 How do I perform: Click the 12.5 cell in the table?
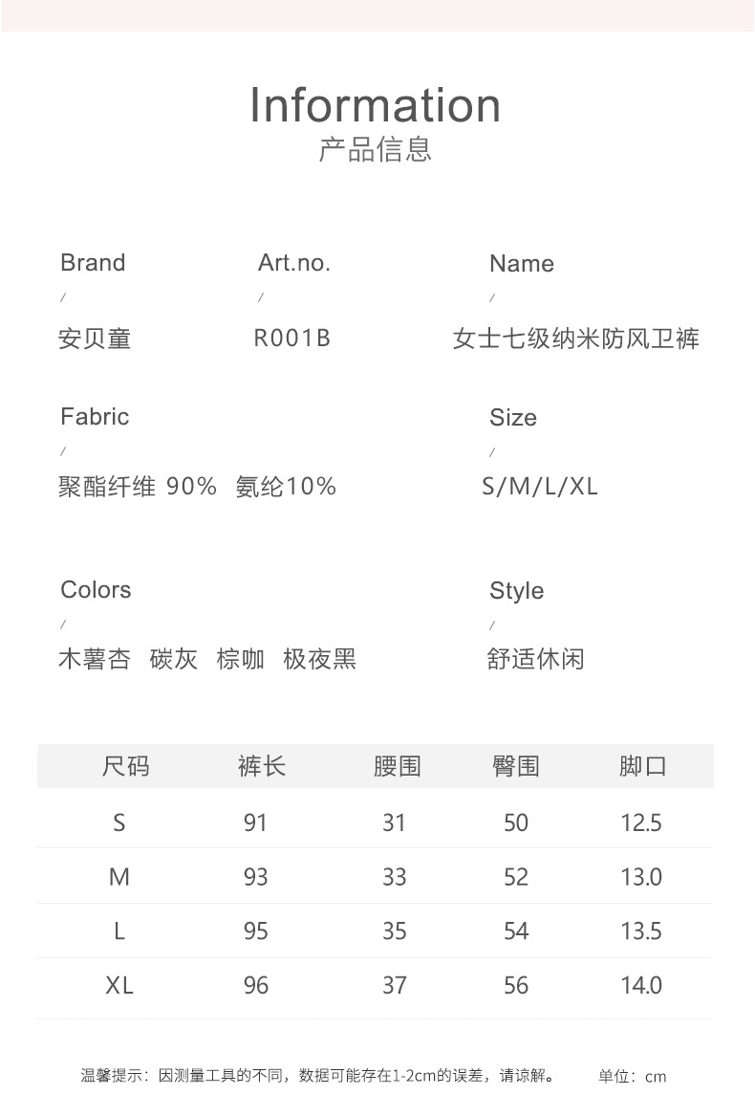click(641, 822)
